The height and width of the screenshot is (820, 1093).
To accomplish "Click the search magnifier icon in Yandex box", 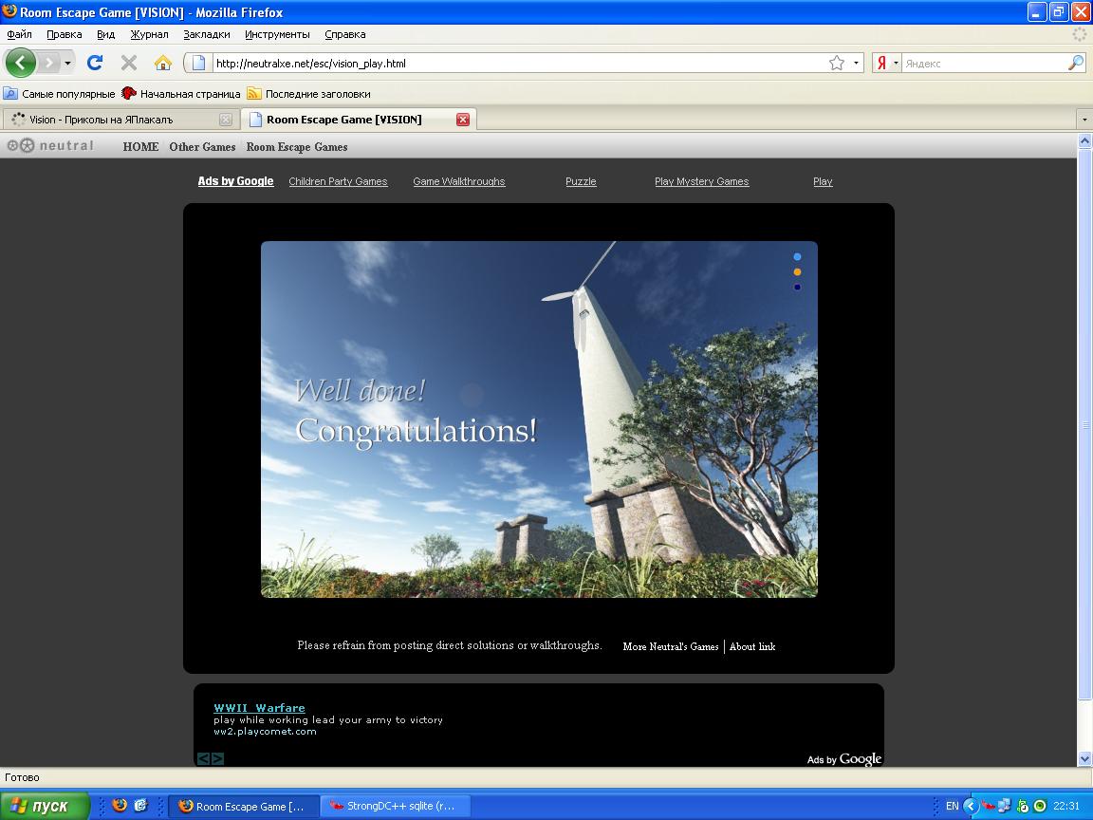I will point(1076,63).
